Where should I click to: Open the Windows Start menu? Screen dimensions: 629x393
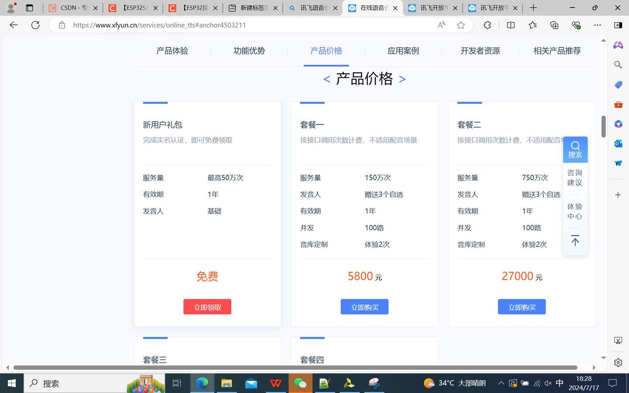click(12, 384)
